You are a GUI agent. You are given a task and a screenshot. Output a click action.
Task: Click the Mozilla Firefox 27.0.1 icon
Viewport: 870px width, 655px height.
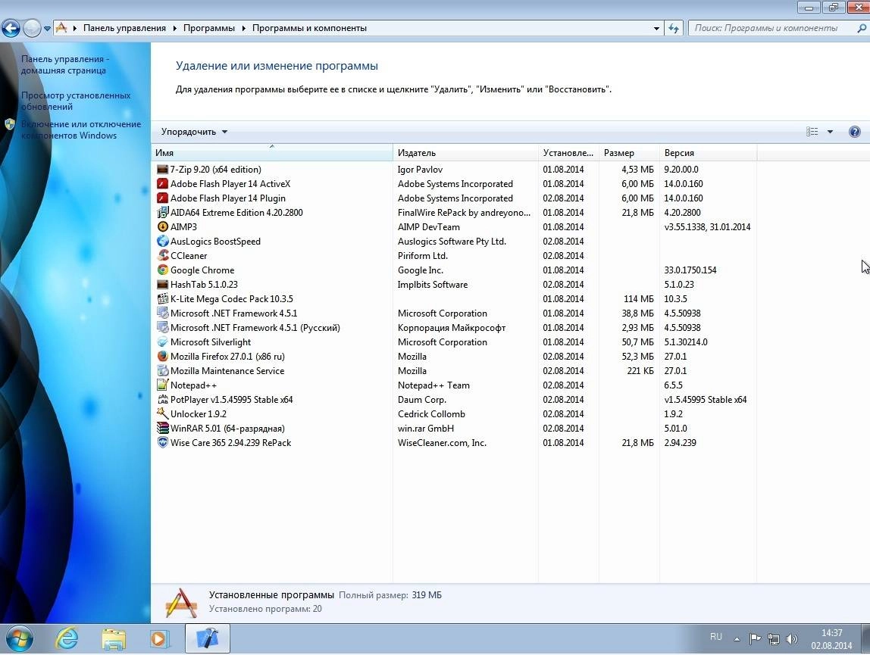click(x=163, y=357)
